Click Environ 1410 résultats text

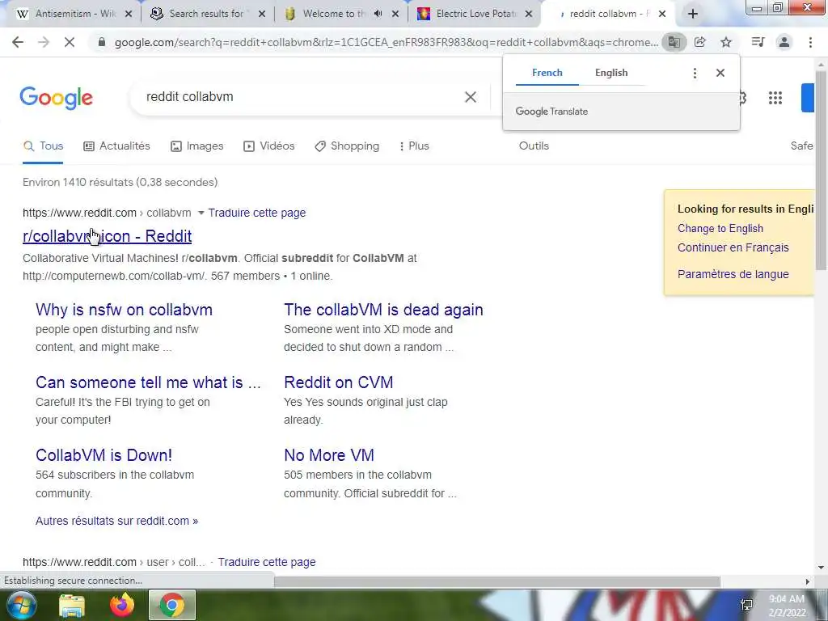pyautogui.click(x=120, y=182)
